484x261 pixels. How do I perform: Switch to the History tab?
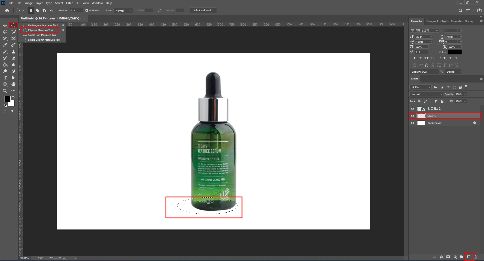pos(469,21)
